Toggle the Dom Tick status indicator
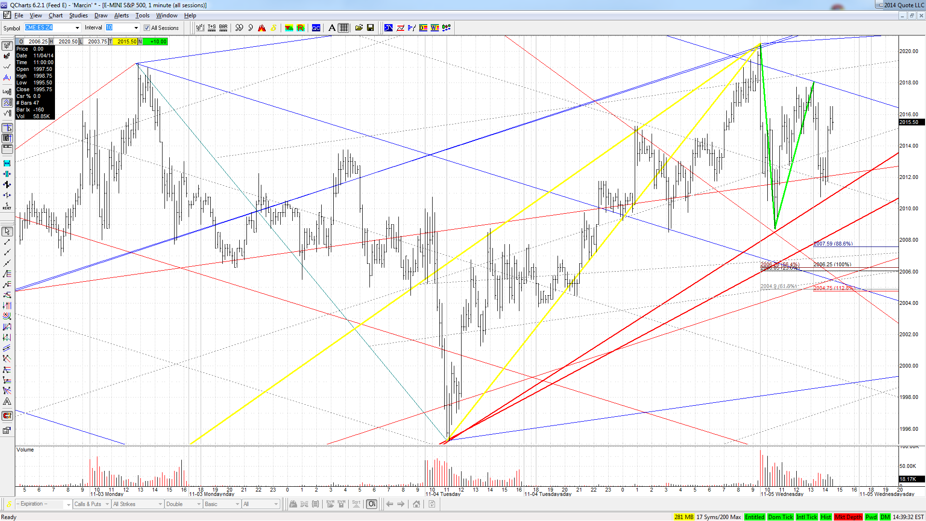Screen dimensions: 926x521 coord(780,517)
